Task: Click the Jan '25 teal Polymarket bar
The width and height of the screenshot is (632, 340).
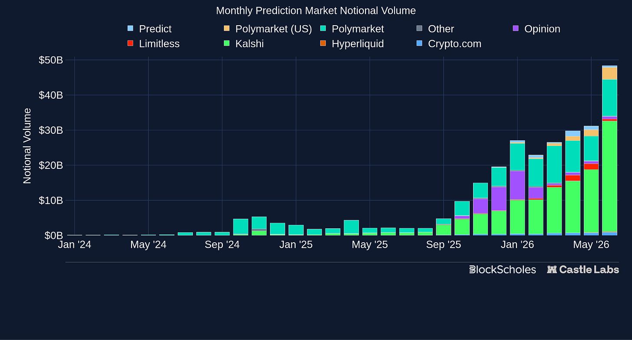Action: click(296, 230)
